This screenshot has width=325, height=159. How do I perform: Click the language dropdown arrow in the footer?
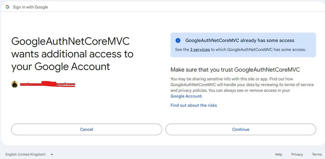pyautogui.click(x=52, y=154)
